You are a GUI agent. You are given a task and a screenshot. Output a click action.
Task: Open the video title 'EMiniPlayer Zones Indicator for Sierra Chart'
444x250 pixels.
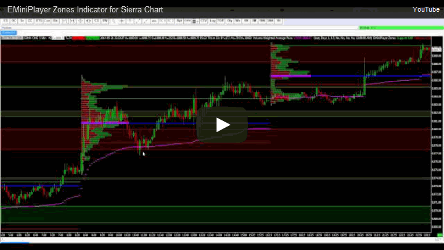[85, 10]
